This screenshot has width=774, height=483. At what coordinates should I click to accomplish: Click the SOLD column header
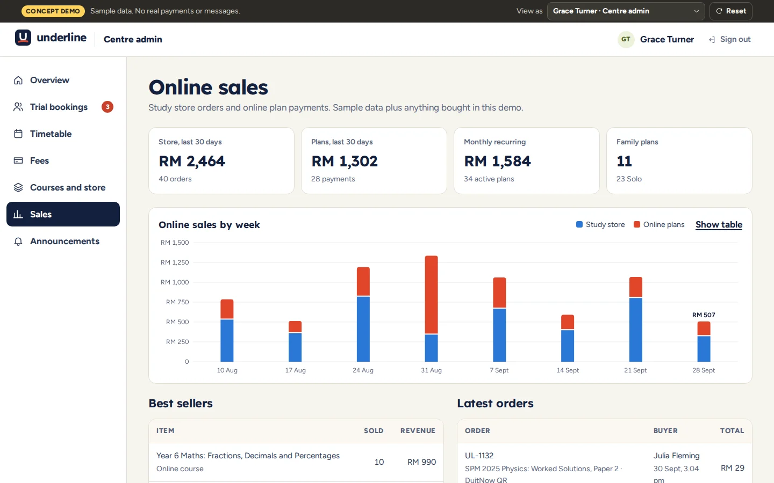point(374,430)
